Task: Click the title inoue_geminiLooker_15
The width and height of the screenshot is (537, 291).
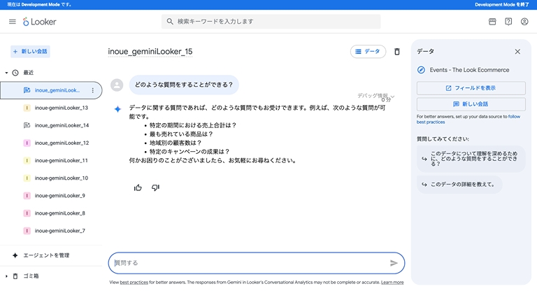Action: [x=150, y=51]
